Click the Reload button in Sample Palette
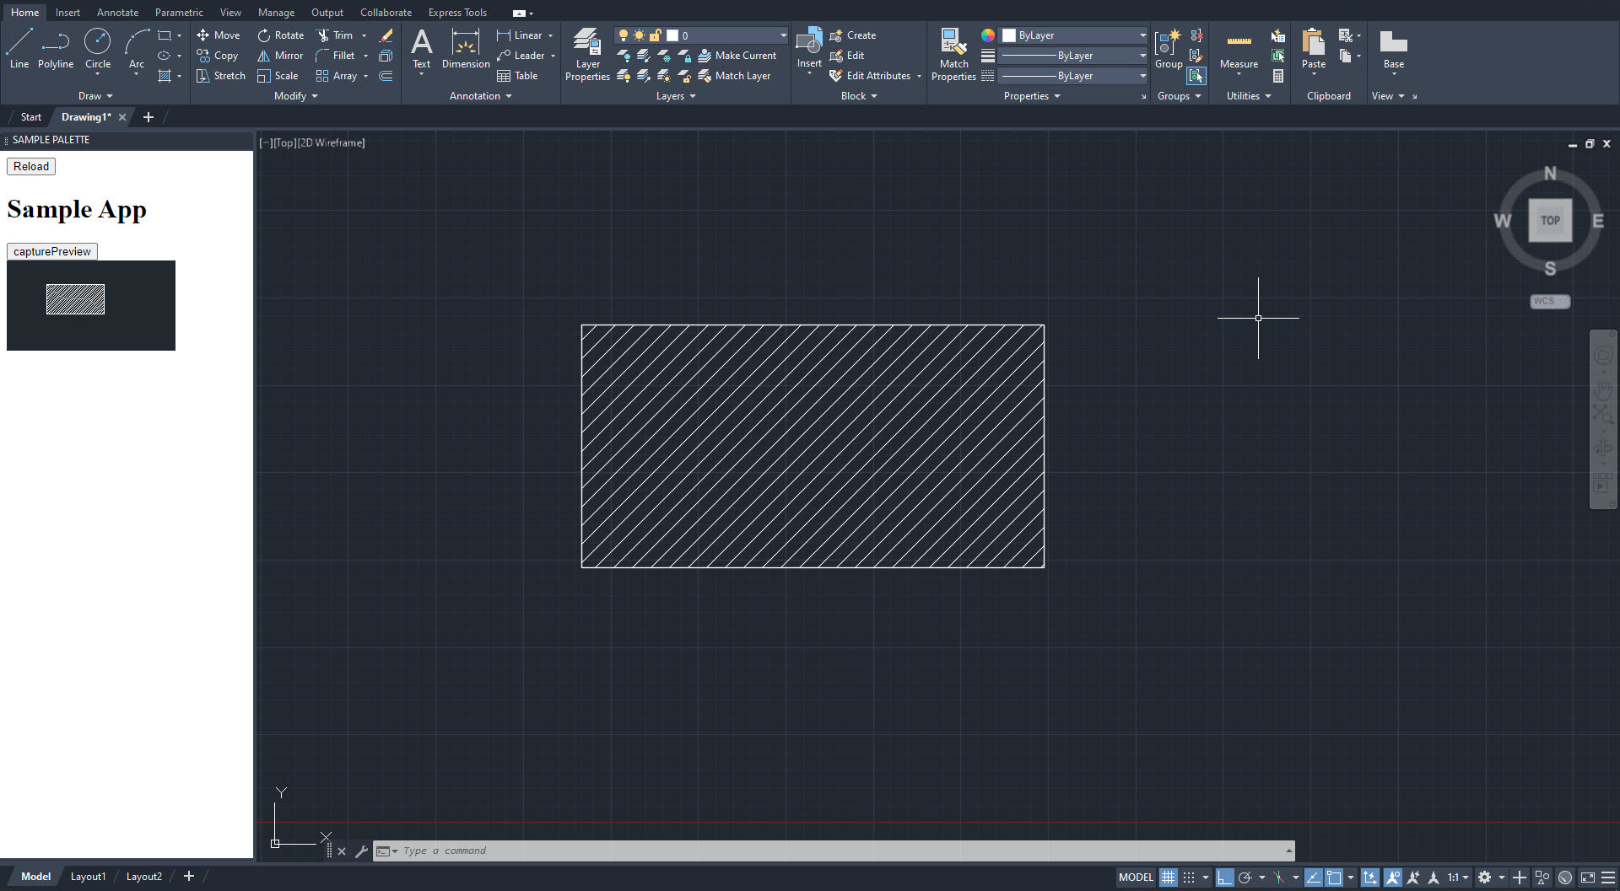The width and height of the screenshot is (1620, 891). coord(31,166)
